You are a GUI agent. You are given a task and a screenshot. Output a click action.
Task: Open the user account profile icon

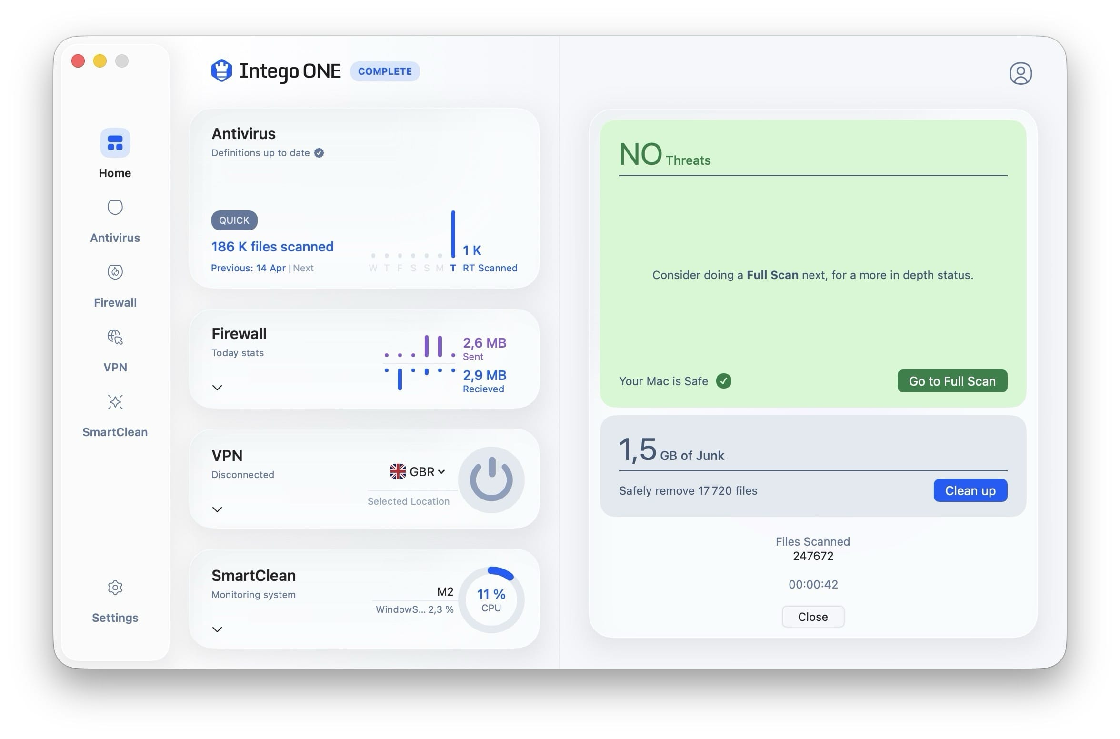click(1020, 73)
